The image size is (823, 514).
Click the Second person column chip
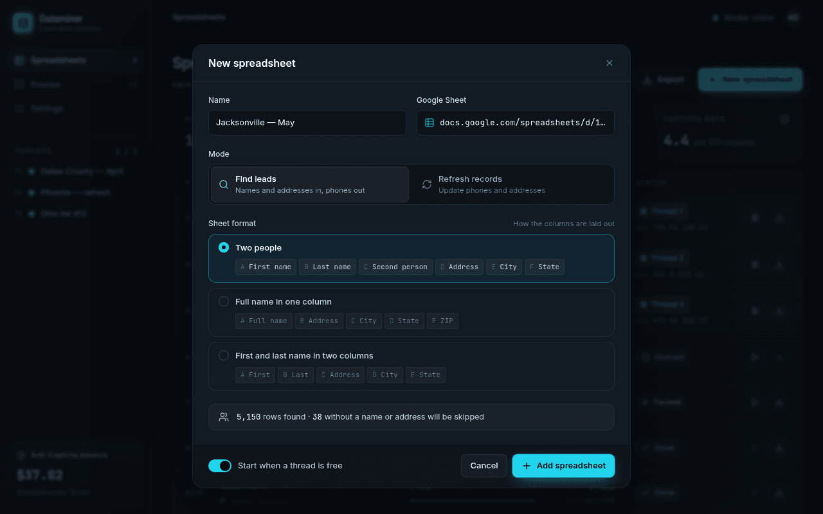click(x=395, y=267)
